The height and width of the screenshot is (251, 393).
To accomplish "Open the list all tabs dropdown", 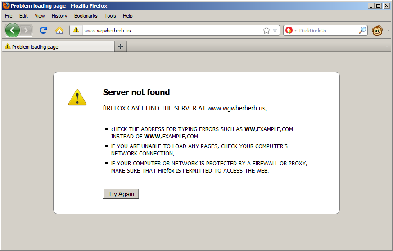I will [387, 46].
